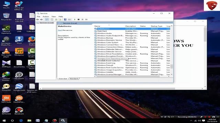Open GeForce Experience desktop icon

coord(6,29)
